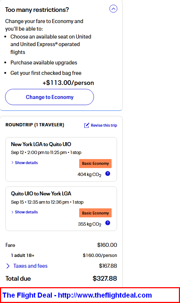Select the Basic Economy badge on outbound flight
The height and width of the screenshot is (303, 180).
pos(95,163)
